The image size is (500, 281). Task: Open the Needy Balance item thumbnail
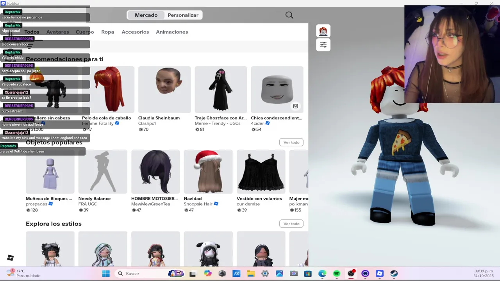click(103, 172)
